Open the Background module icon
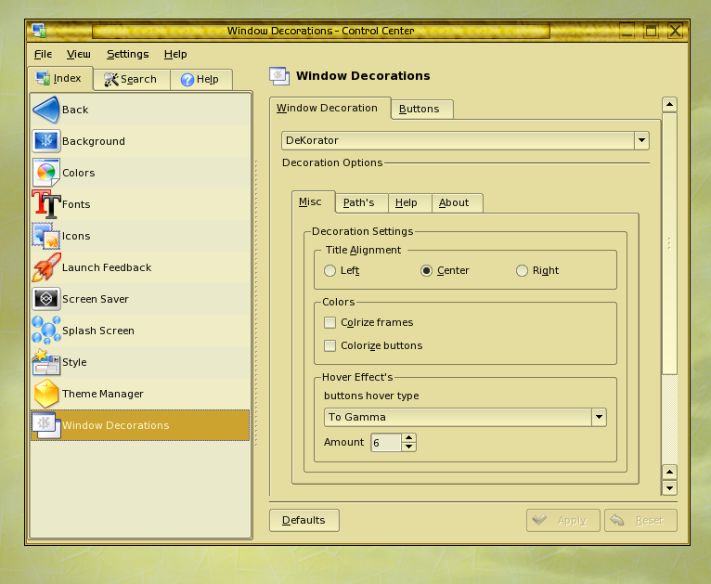 pyautogui.click(x=46, y=141)
